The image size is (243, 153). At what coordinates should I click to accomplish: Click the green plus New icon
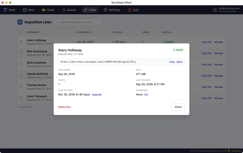pyautogui.click(x=25, y=10)
